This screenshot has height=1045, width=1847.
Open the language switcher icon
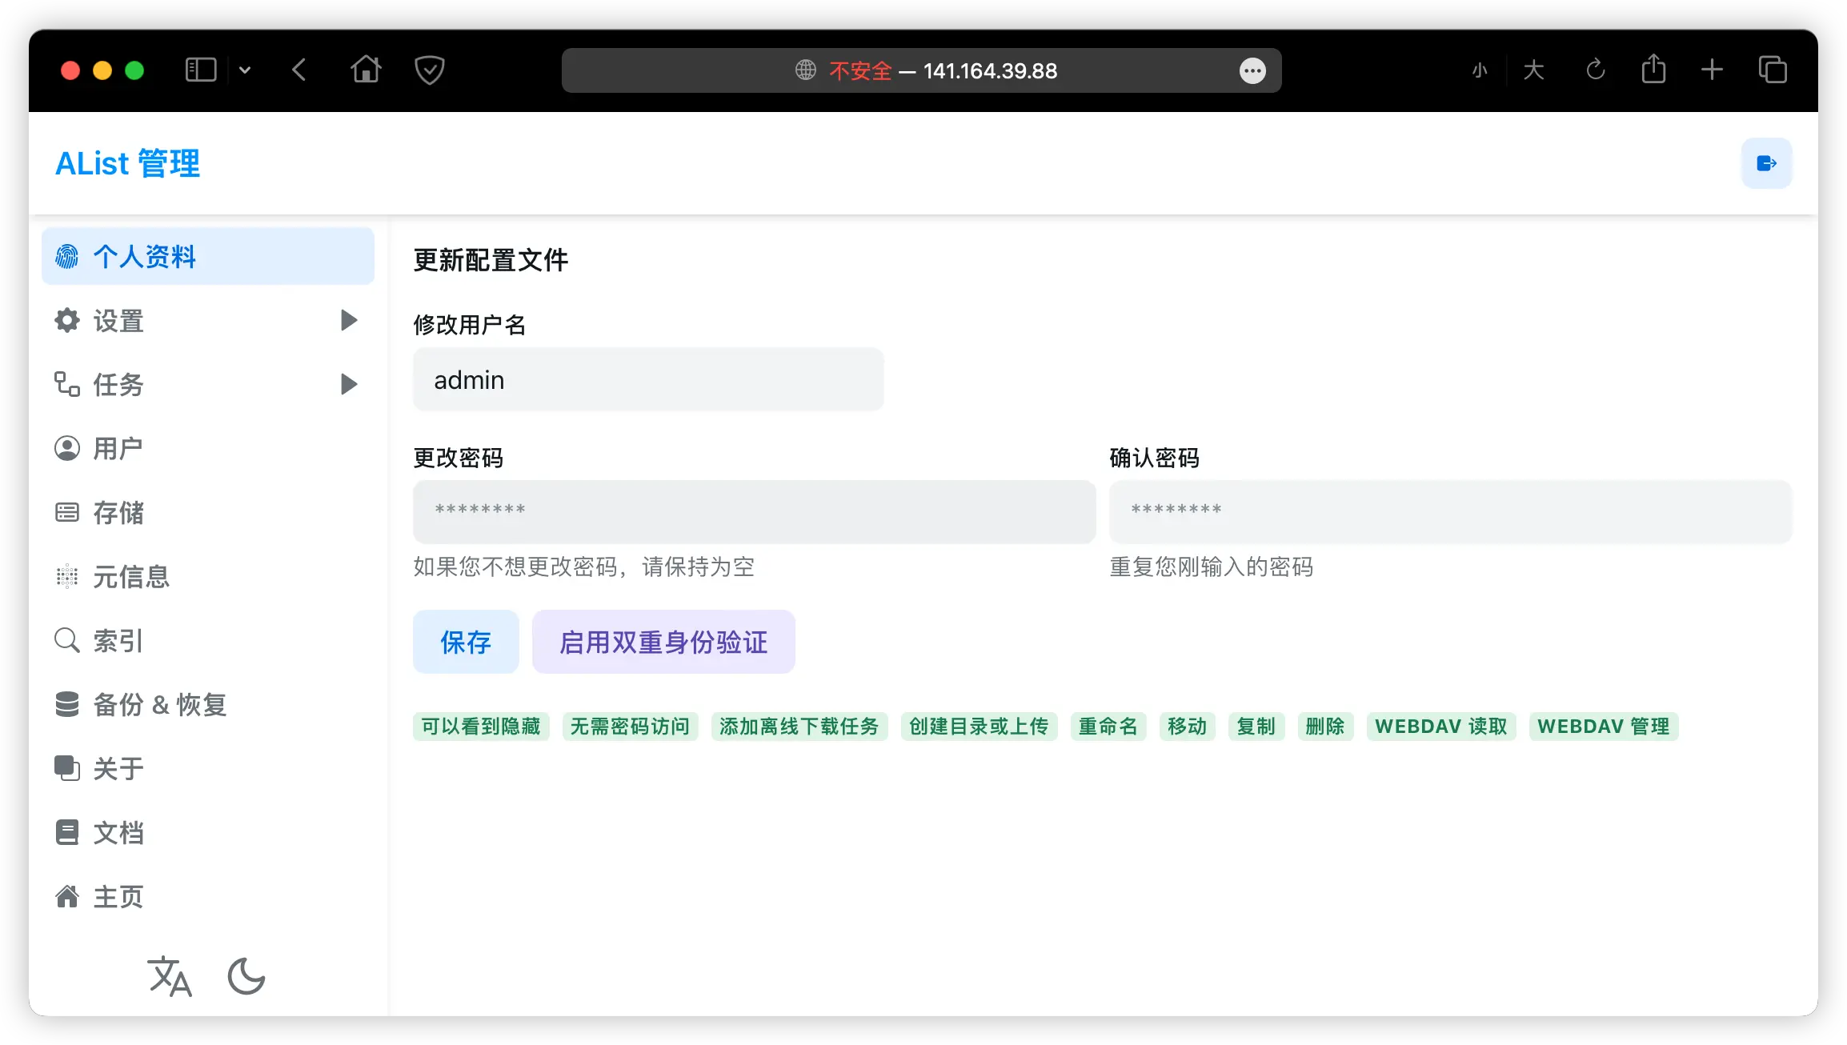[x=169, y=977]
